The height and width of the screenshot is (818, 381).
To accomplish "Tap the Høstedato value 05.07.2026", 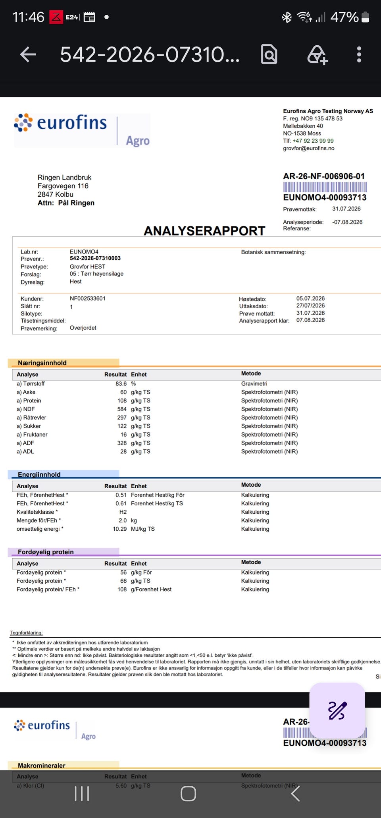I will 310,299.
